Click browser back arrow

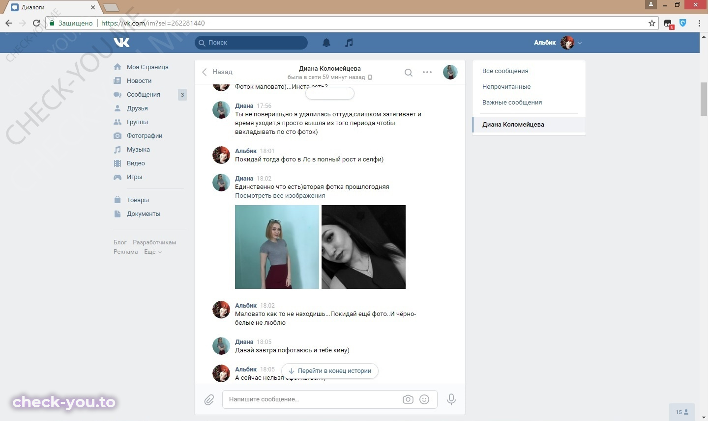(x=8, y=23)
